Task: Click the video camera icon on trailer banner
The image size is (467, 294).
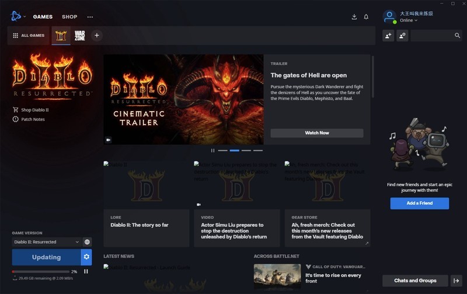Action: (x=109, y=140)
